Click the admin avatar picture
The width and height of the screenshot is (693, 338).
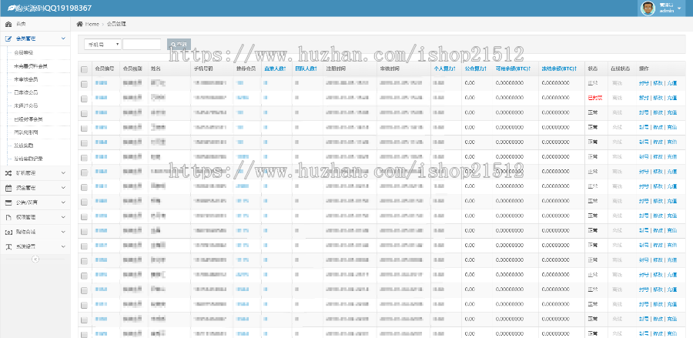point(648,8)
